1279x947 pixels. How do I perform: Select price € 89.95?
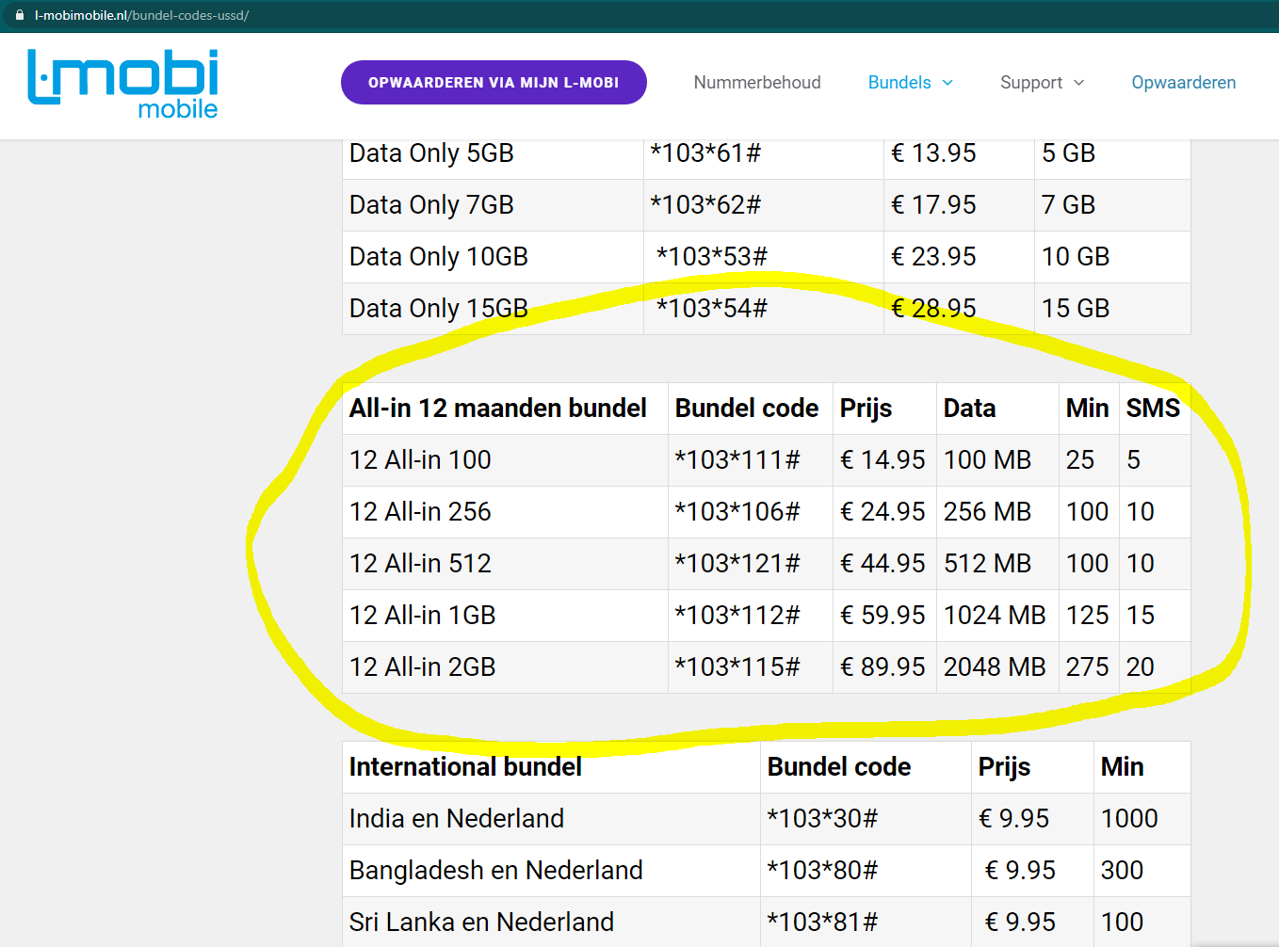882,667
